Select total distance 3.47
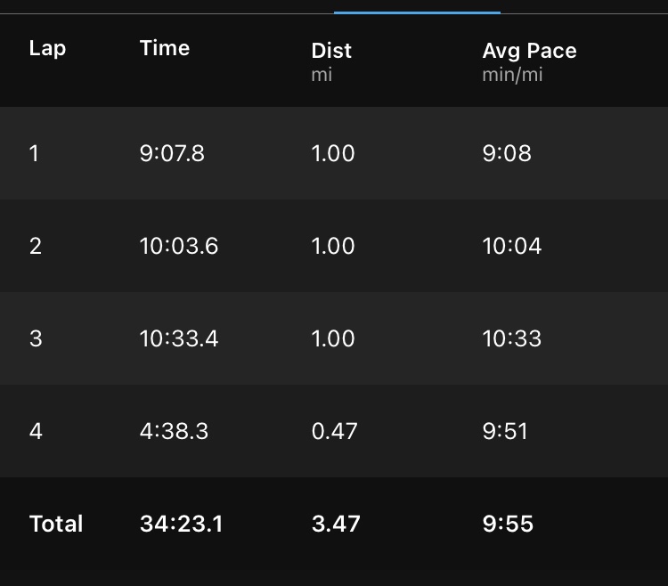 point(336,524)
